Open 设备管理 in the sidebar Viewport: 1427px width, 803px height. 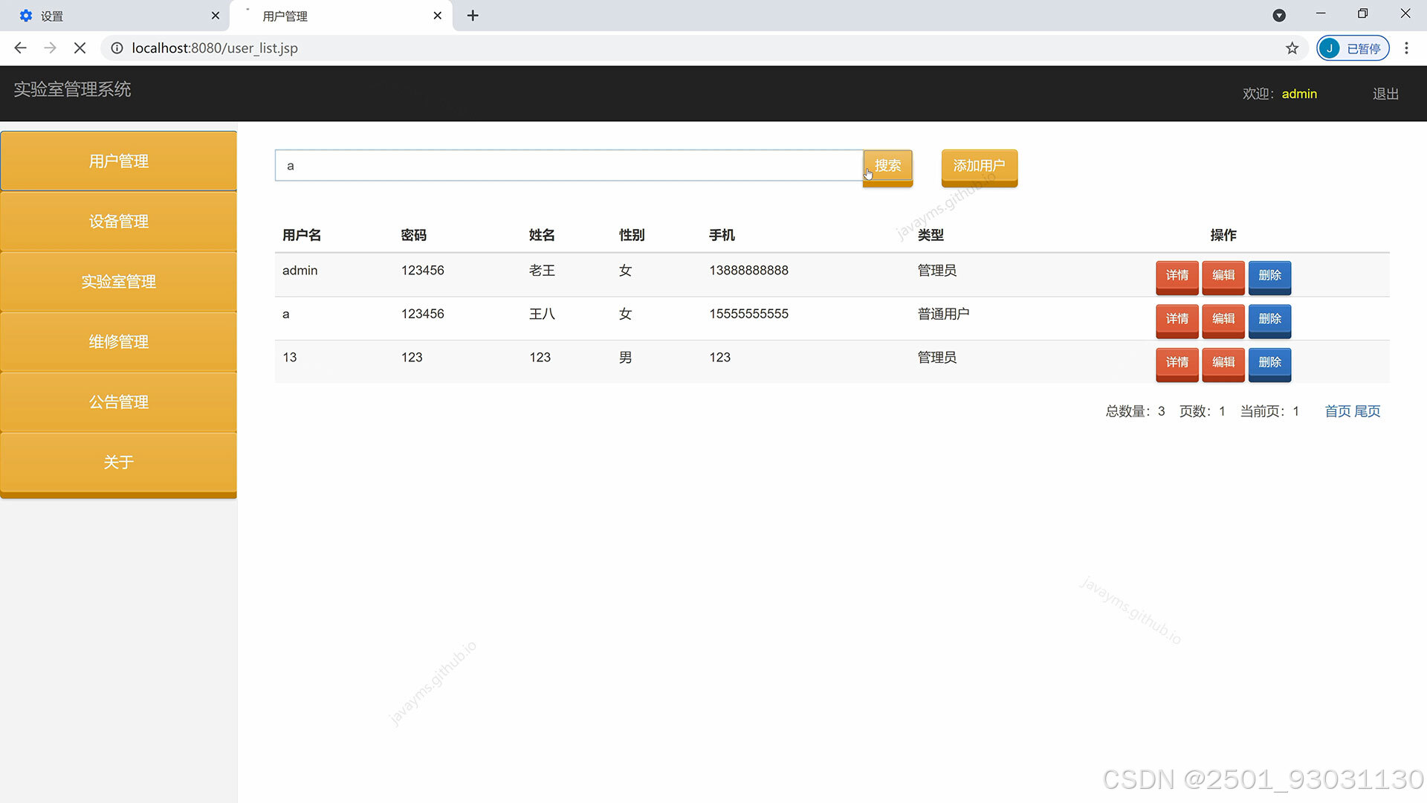point(119,222)
